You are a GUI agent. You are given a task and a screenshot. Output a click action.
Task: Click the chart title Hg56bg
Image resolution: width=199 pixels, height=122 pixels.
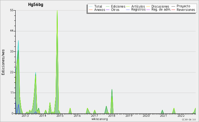pyautogui.click(x=36, y=5)
